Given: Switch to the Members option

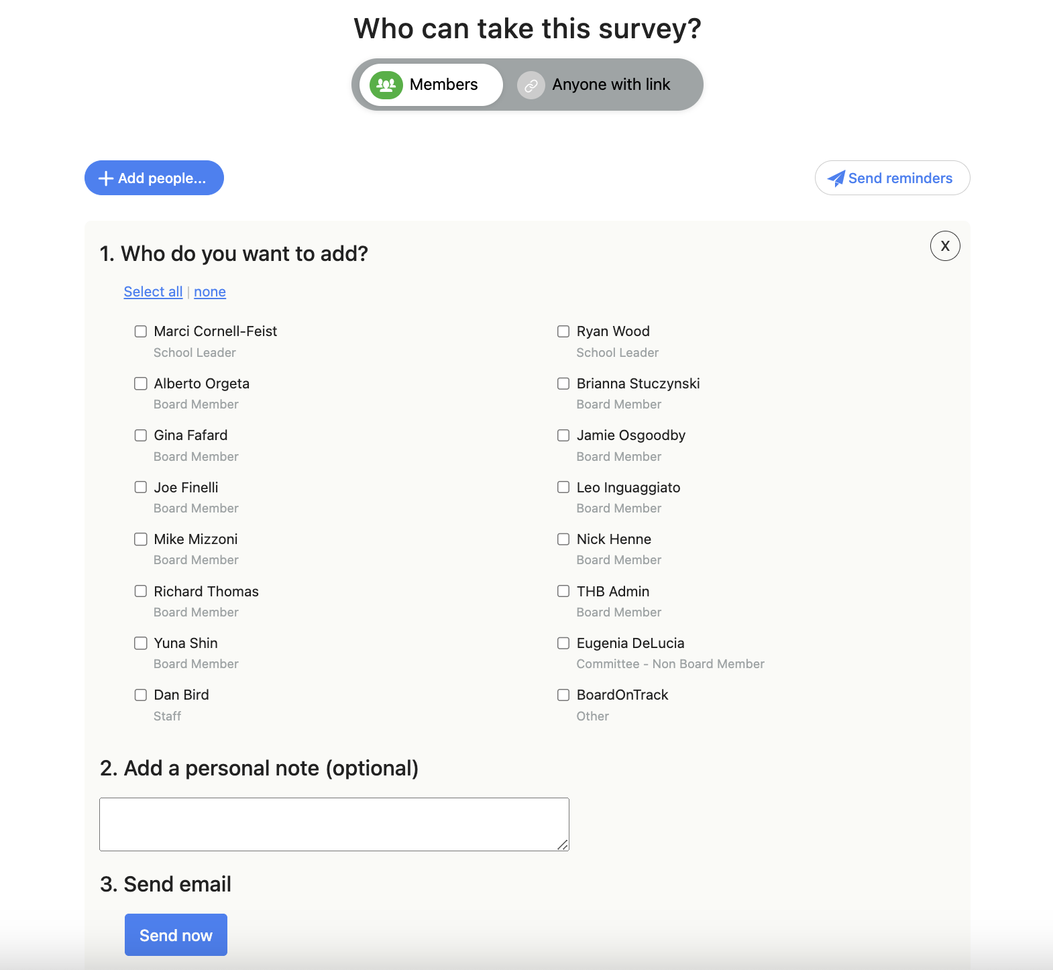Looking at the screenshot, I should pyautogui.click(x=431, y=85).
